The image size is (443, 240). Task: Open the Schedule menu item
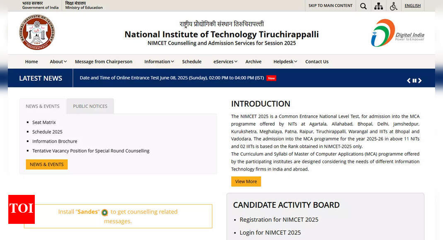coord(192,62)
